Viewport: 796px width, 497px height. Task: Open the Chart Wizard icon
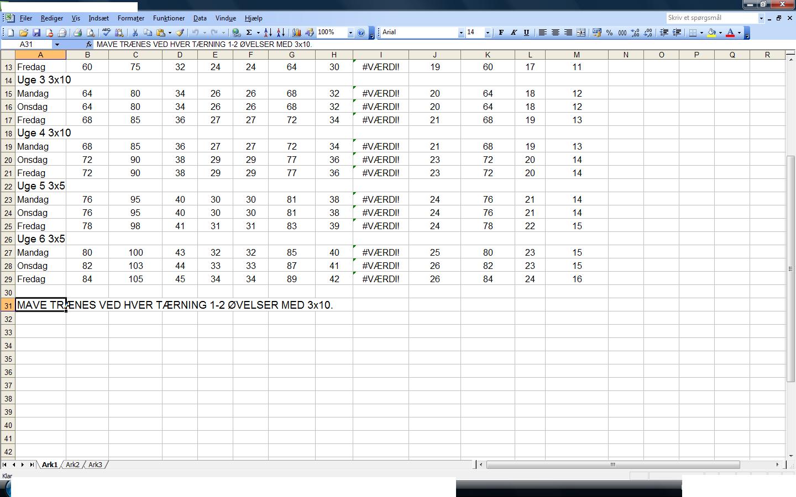[297, 33]
